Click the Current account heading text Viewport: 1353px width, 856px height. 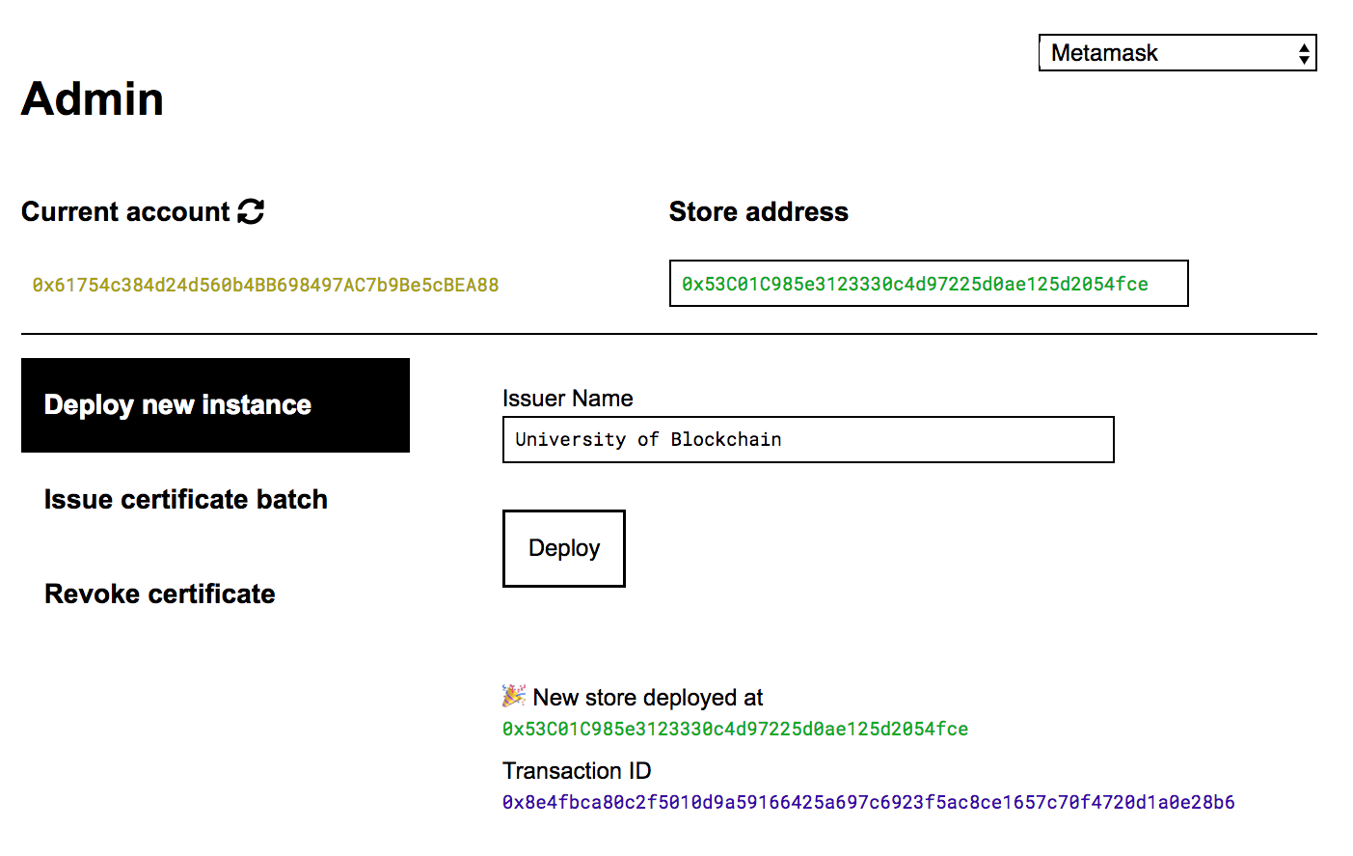(125, 211)
